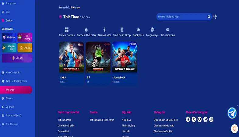Open live chat support bubble
This screenshot has width=239, height=137.
coord(234,129)
